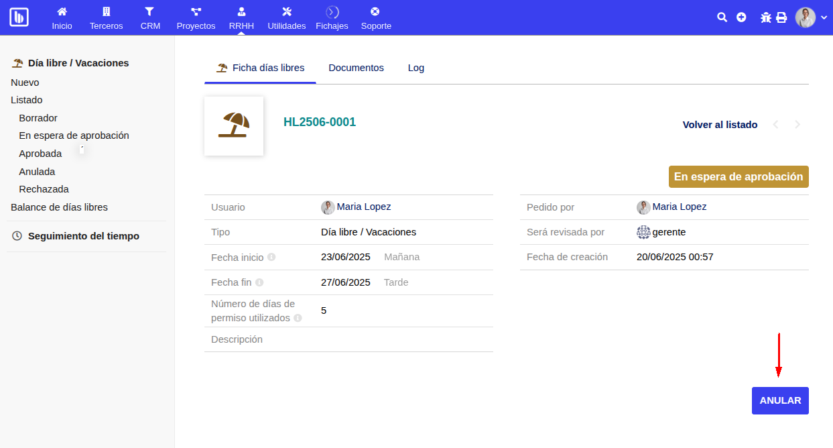Go to next record arrow
833x448 pixels.
point(797,125)
